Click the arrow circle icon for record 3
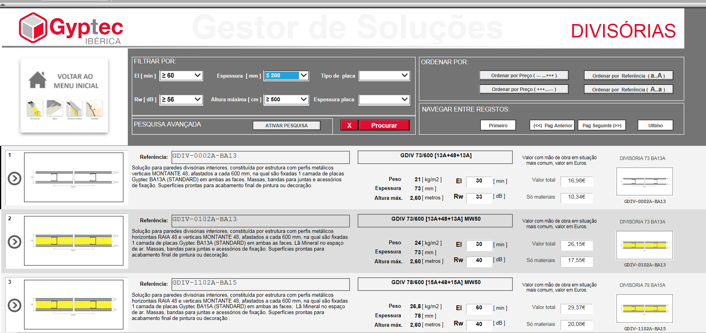Viewport: 706px width, 333px height. coord(15,305)
